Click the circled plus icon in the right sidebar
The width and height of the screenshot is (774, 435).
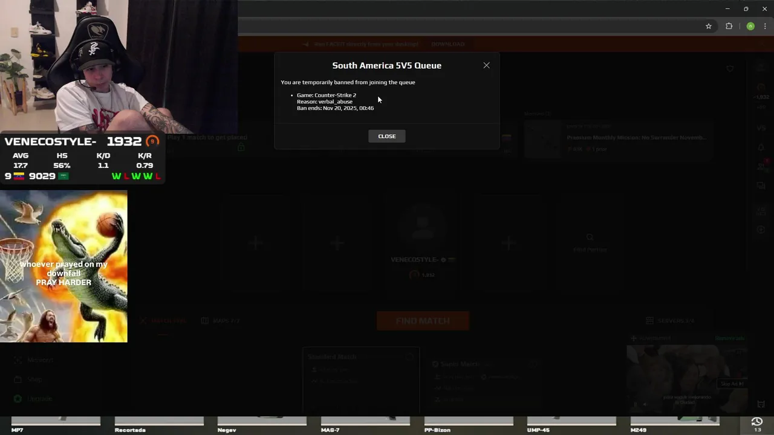coord(761,230)
